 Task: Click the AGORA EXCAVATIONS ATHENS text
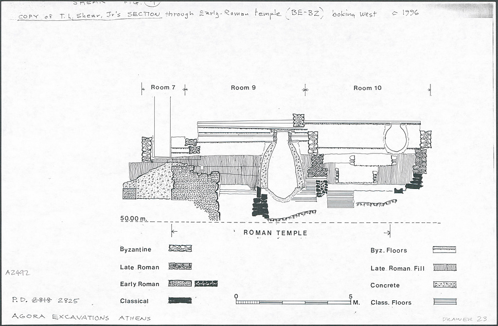point(81,318)
